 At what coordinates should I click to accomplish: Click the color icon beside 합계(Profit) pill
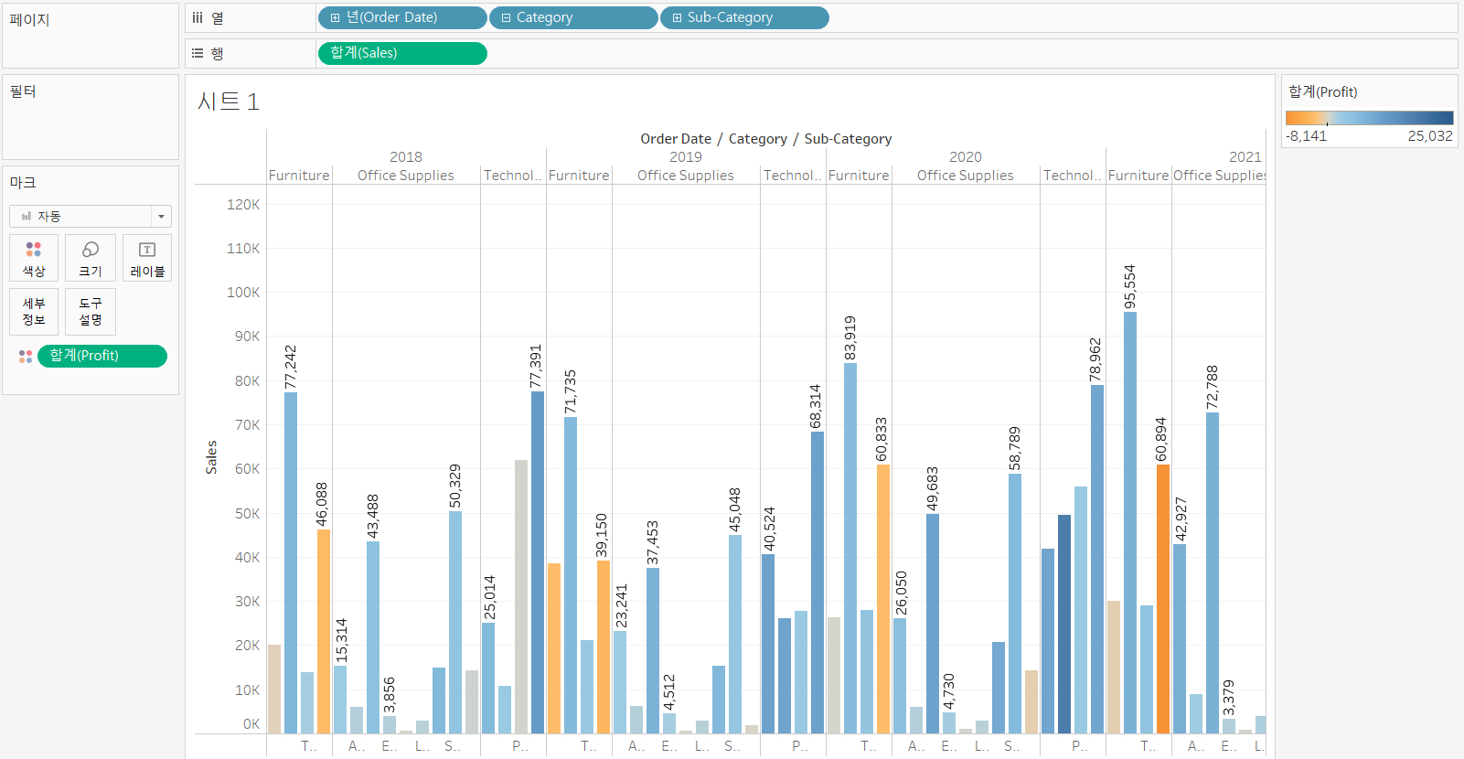26,356
